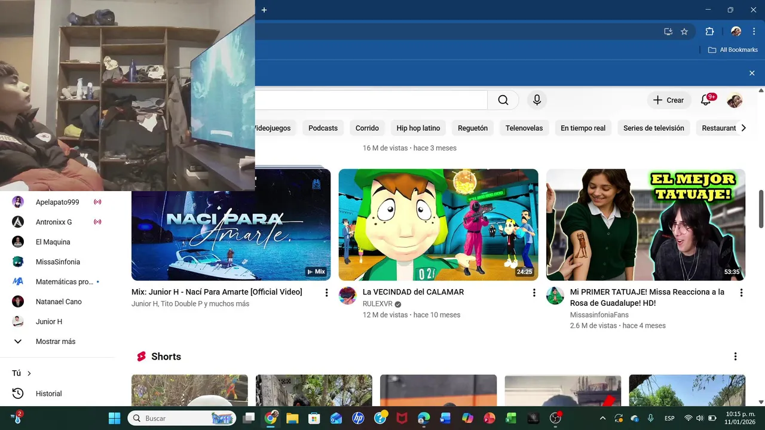Viewport: 765px width, 430px height.
Task: Open Mi PRIMER TATUAJE video thumbnail
Action: (645, 225)
